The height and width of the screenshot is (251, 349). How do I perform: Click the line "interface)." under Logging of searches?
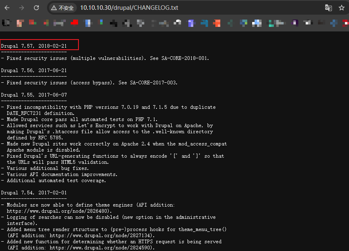22,223
